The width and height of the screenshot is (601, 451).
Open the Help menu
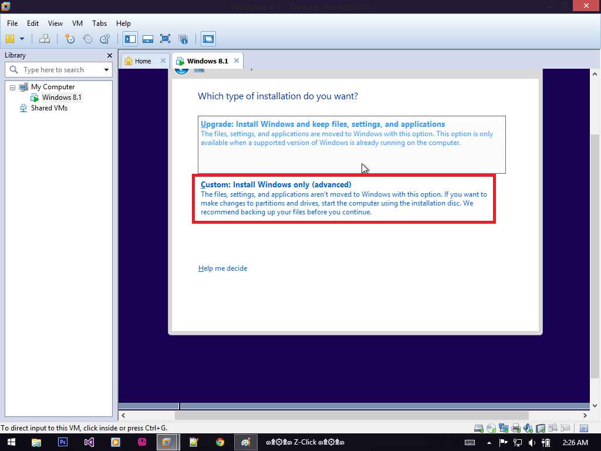(x=123, y=23)
